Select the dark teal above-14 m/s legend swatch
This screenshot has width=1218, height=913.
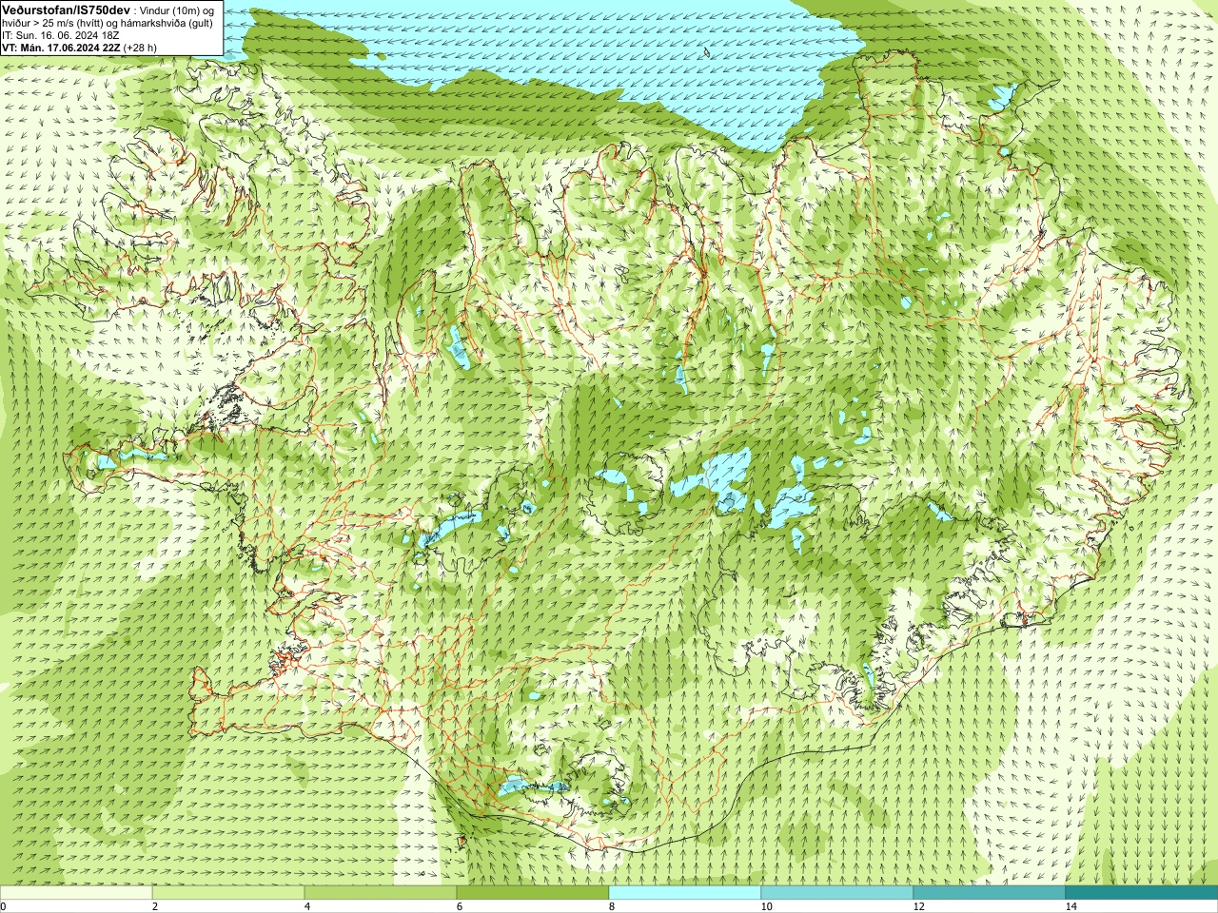point(1142,893)
